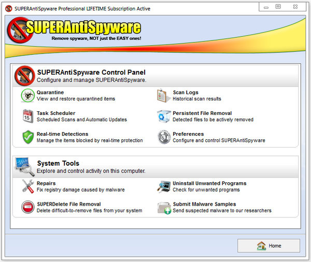Close the SUPERAntiSpyware window
The image size is (311, 262).
298,6
